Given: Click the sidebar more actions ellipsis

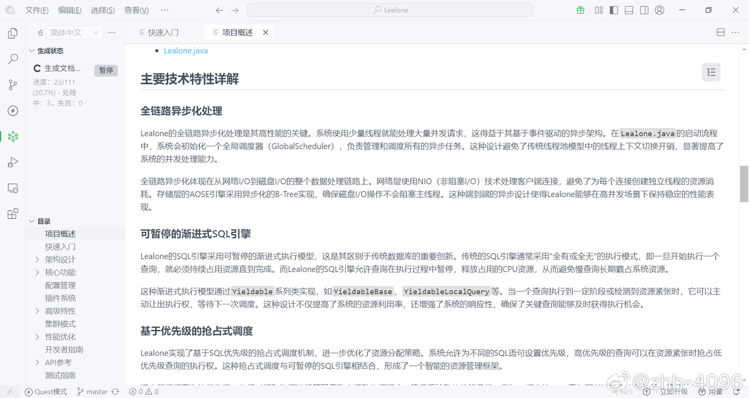Looking at the screenshot, I should 112,32.
